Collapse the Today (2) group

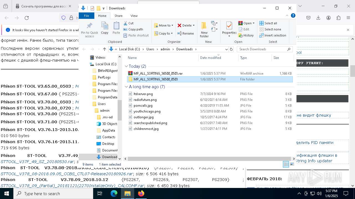[126, 66]
